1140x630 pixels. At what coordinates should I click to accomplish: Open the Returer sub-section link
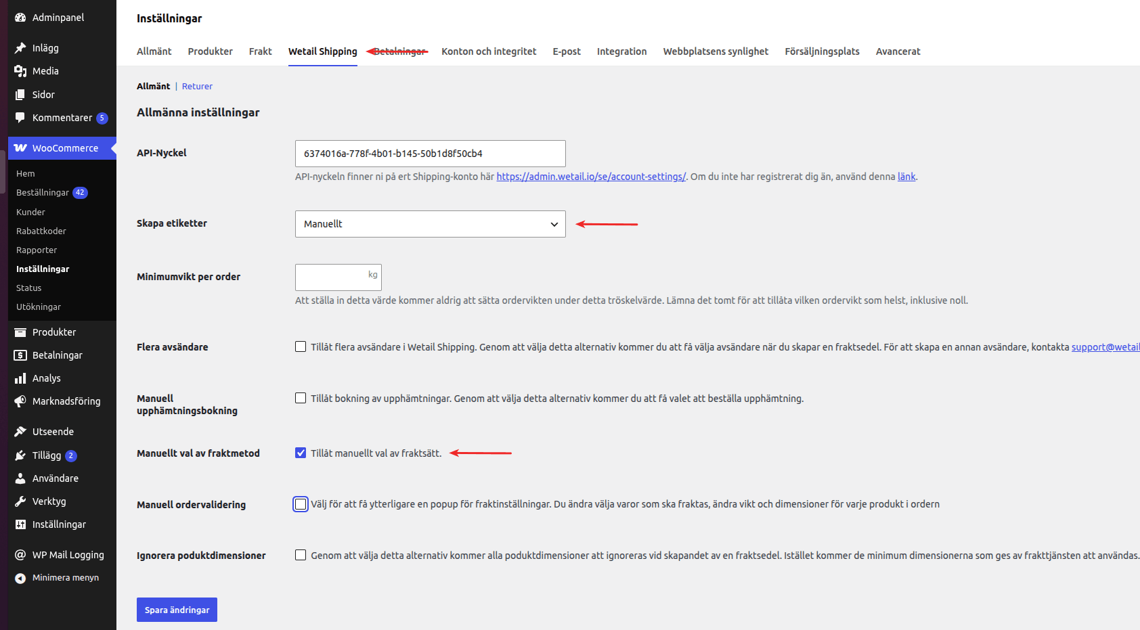(197, 86)
